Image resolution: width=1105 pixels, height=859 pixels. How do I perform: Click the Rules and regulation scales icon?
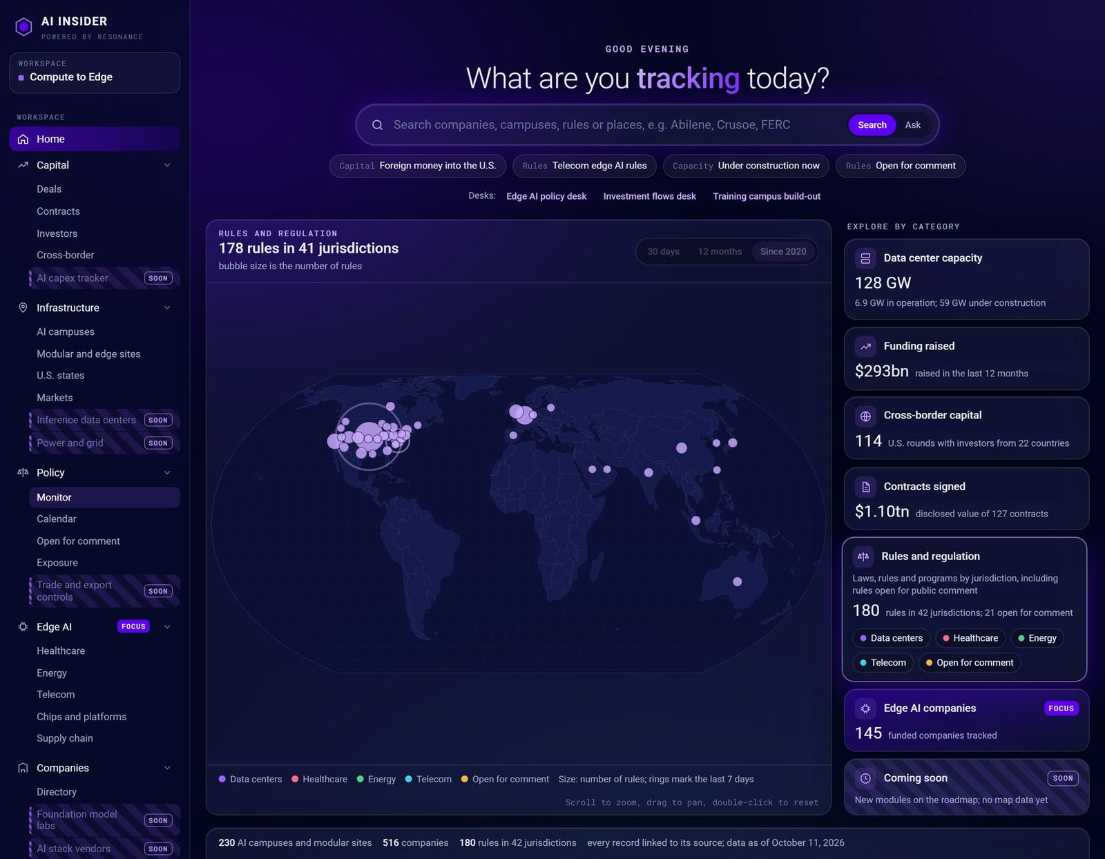pos(863,557)
